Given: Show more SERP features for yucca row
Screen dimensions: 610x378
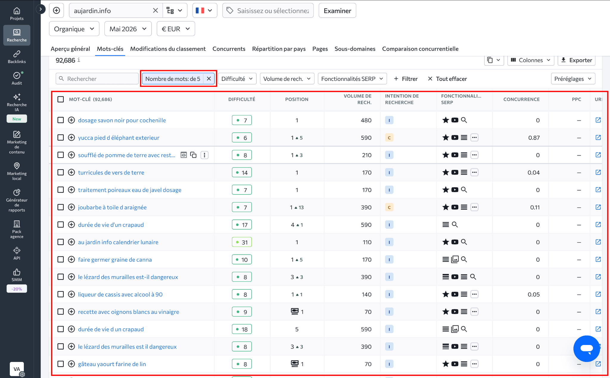Looking at the screenshot, I should click(x=474, y=137).
